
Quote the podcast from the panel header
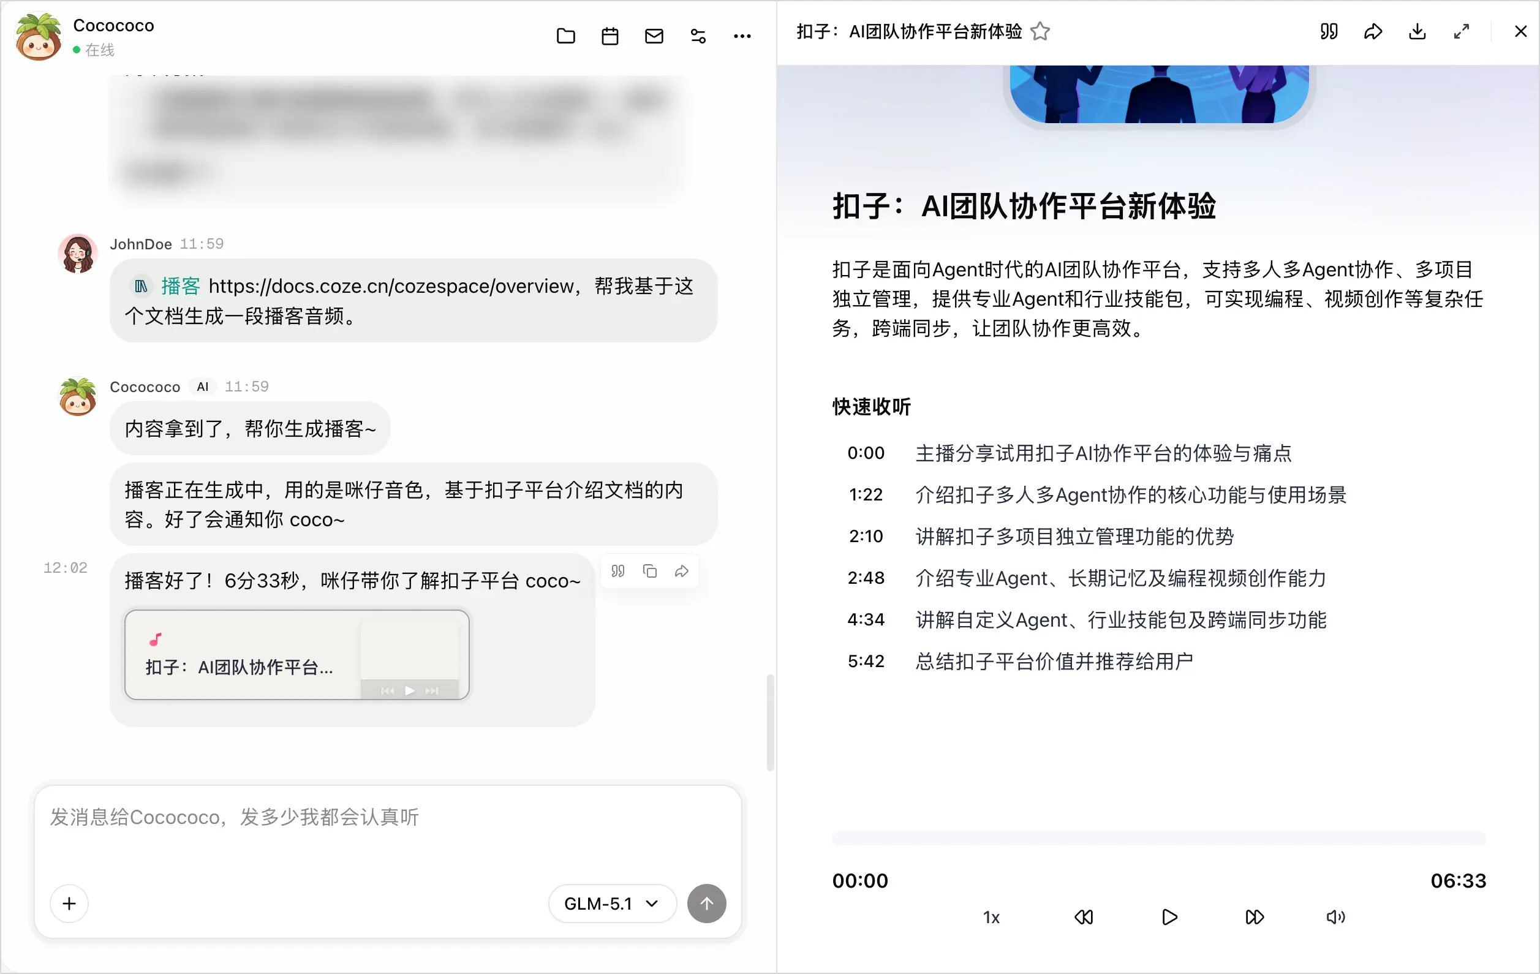[1329, 31]
